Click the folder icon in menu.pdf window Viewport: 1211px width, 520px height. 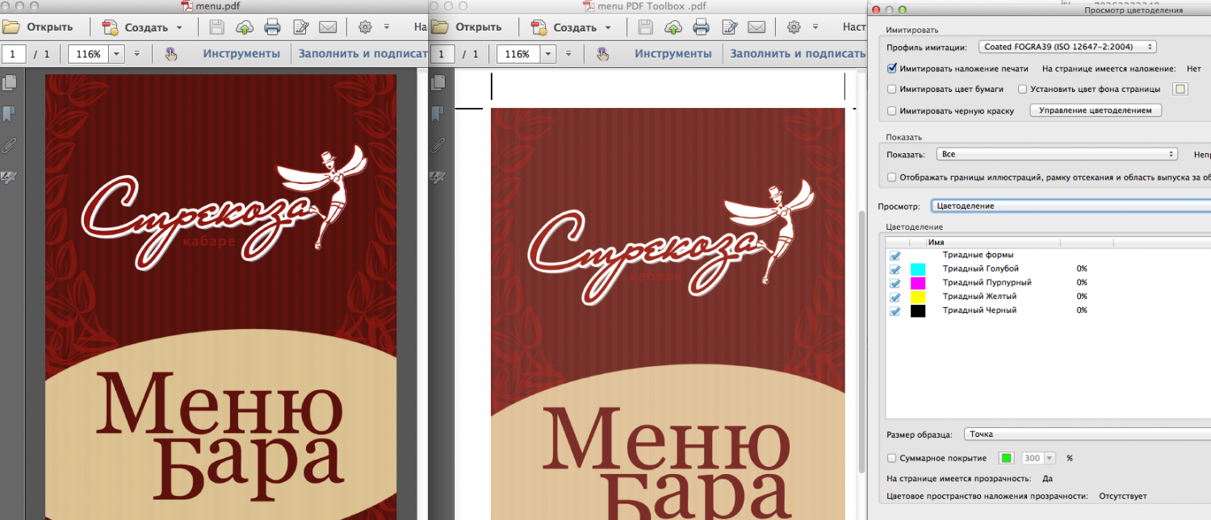(10, 27)
